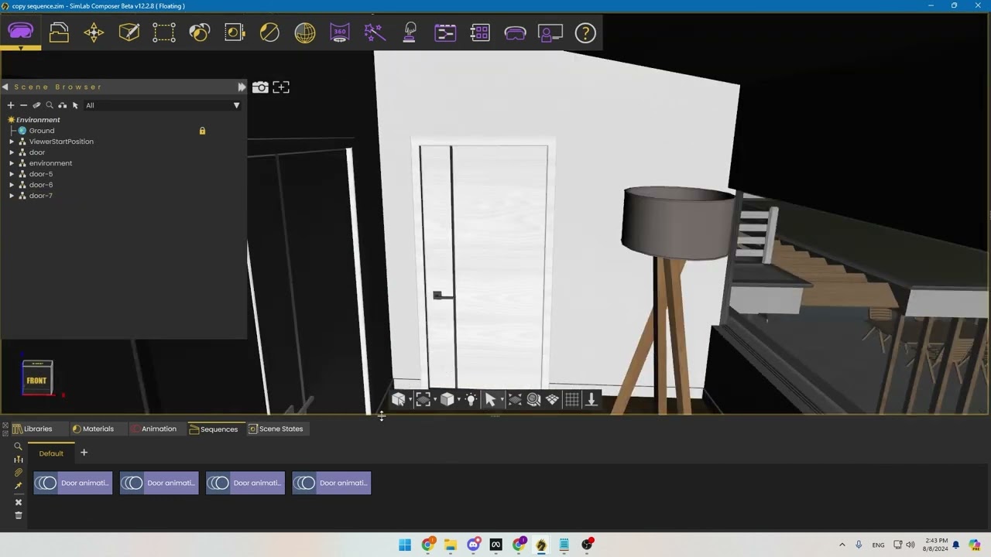Open the 360 panorama tool

tap(340, 32)
